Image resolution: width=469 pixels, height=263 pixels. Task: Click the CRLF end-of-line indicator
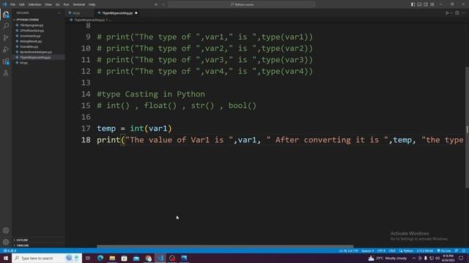tap(392, 251)
